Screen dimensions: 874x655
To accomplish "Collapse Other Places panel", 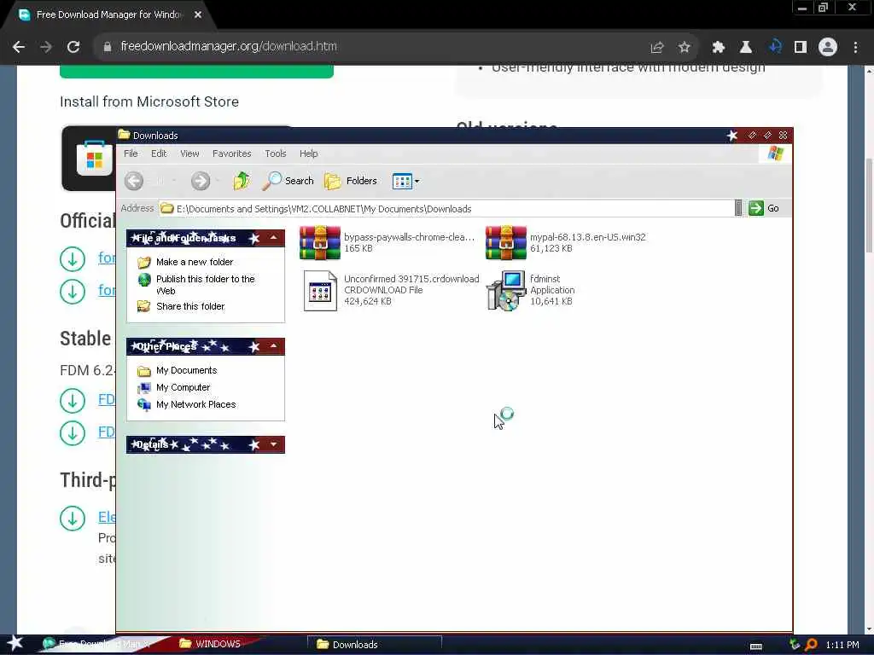I will pyautogui.click(x=274, y=346).
